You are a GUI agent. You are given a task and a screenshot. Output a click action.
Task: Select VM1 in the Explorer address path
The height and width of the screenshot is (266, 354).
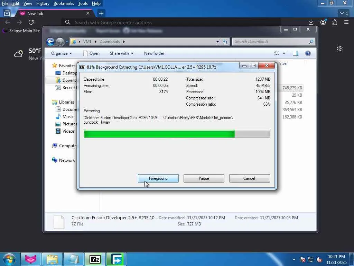(87, 42)
